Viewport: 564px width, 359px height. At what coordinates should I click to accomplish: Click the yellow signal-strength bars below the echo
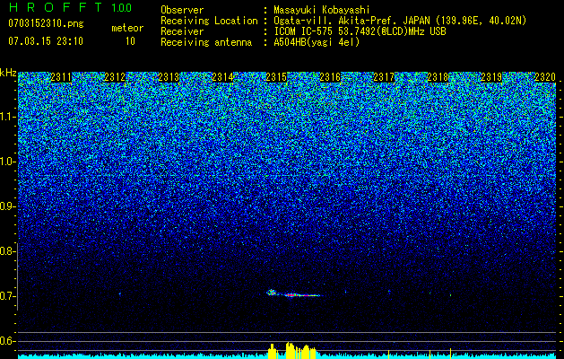[292, 351]
